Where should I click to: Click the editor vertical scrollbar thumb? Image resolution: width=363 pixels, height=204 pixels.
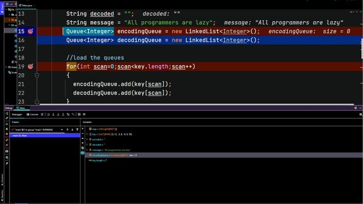click(x=362, y=49)
